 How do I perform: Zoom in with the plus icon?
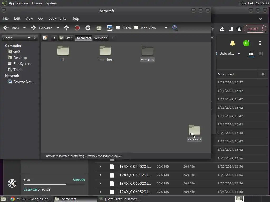pos(136,28)
